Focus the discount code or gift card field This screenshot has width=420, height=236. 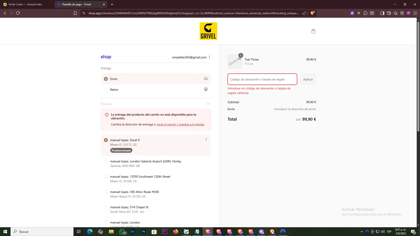pyautogui.click(x=262, y=79)
